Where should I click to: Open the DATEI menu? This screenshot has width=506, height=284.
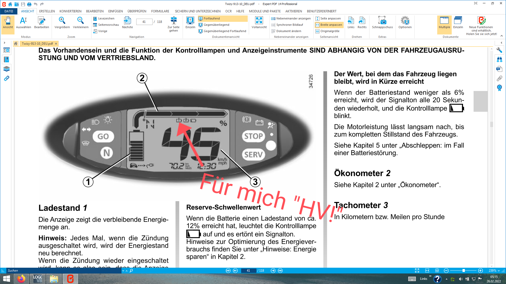tap(9, 11)
